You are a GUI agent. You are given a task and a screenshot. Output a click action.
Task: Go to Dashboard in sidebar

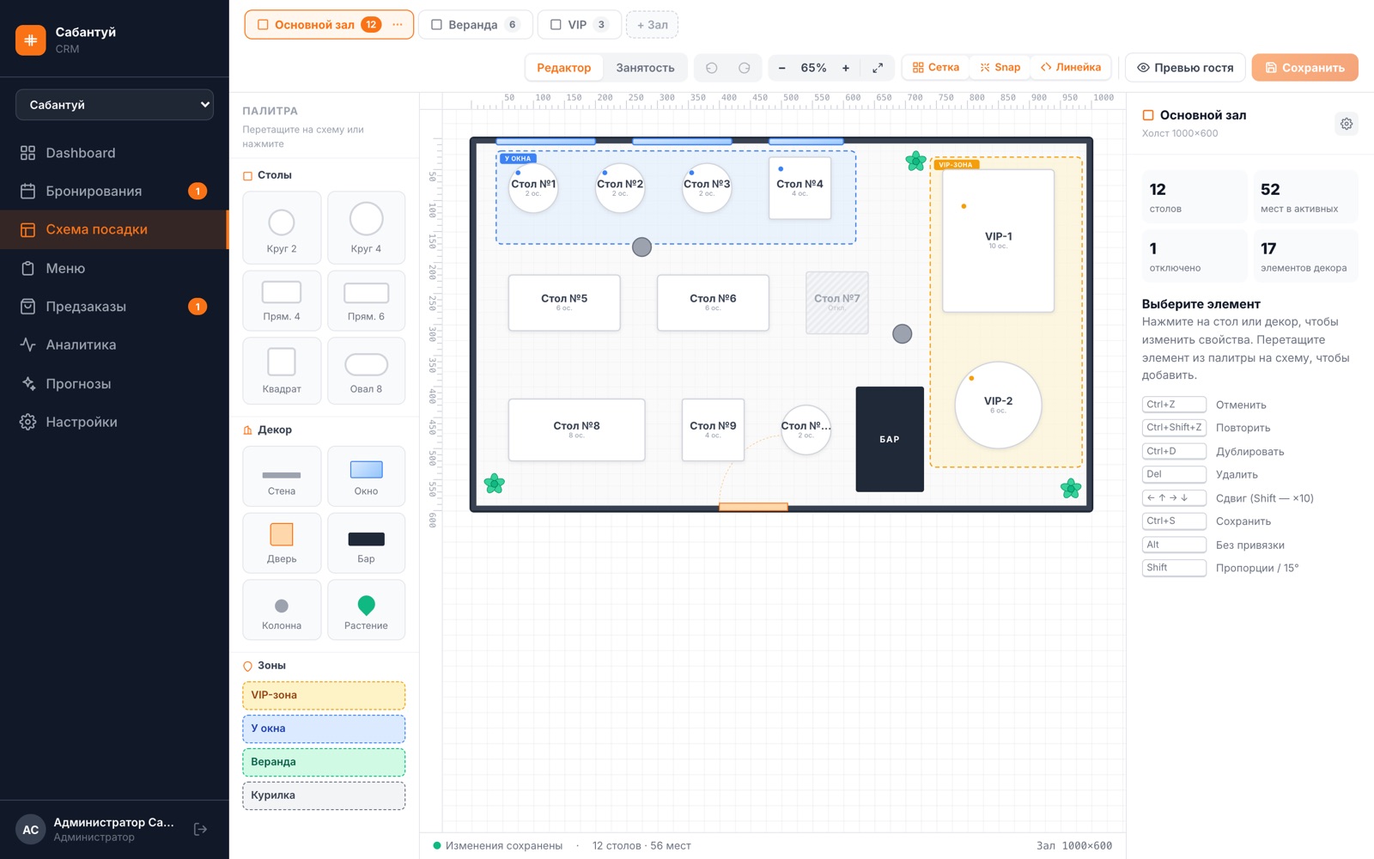[x=114, y=153]
